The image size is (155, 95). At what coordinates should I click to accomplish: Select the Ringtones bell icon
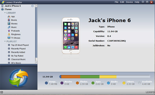pos(9,34)
